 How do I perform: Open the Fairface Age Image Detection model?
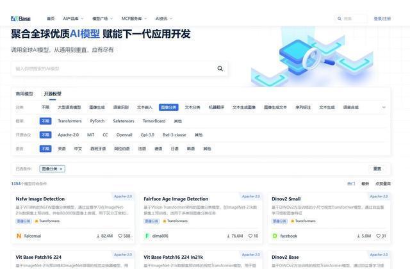pyautogui.click(x=176, y=199)
